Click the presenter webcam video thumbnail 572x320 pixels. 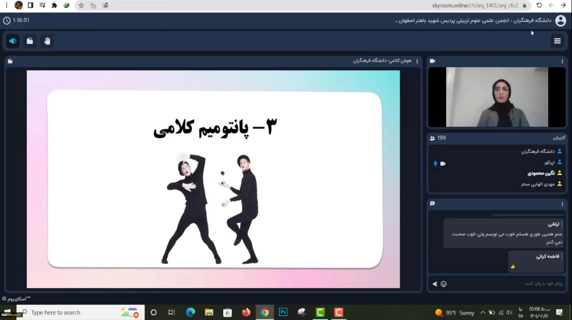coord(497,97)
